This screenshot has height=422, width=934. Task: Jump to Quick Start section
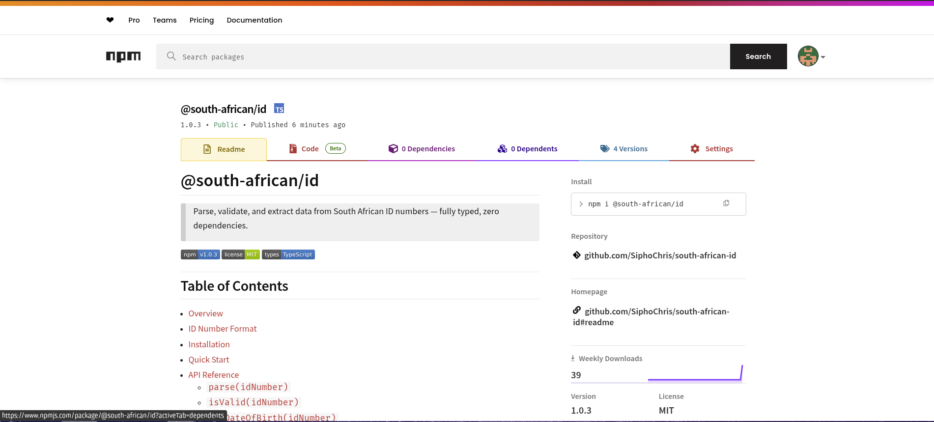click(209, 360)
